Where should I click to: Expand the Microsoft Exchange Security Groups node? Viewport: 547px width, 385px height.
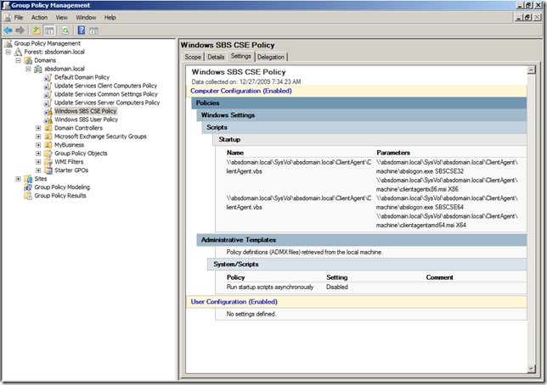(38, 137)
